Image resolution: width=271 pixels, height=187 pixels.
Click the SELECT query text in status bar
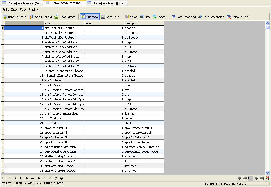tap(32, 183)
